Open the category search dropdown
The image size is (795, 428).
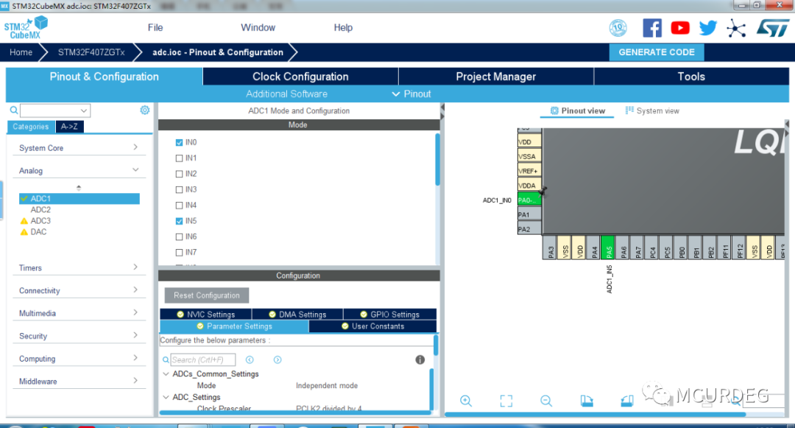pos(84,110)
